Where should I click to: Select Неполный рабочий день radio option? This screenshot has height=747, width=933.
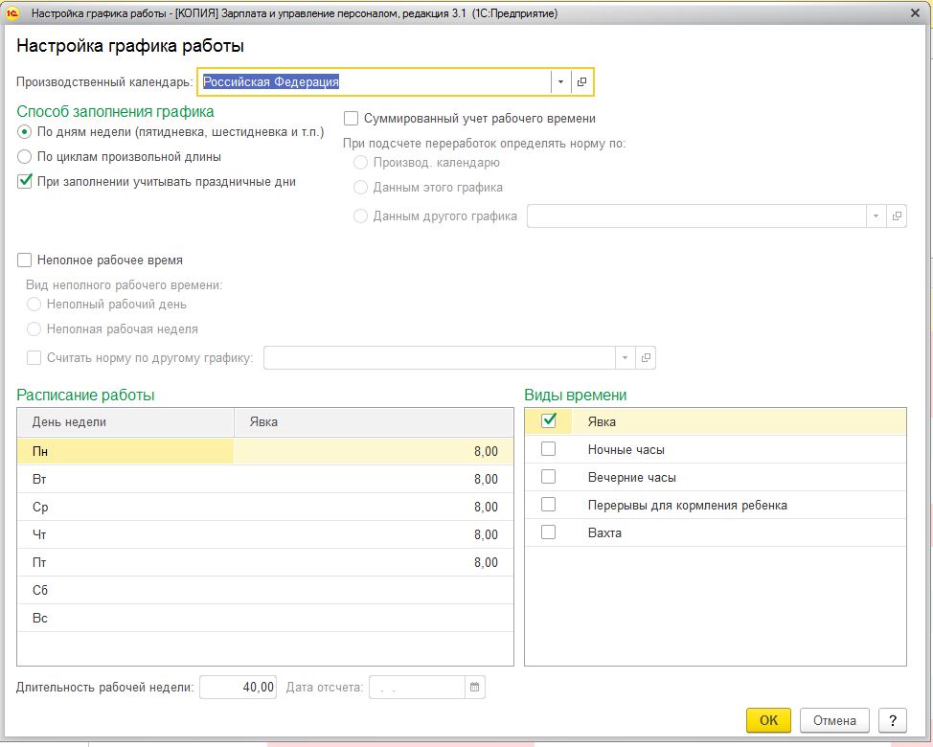34,304
